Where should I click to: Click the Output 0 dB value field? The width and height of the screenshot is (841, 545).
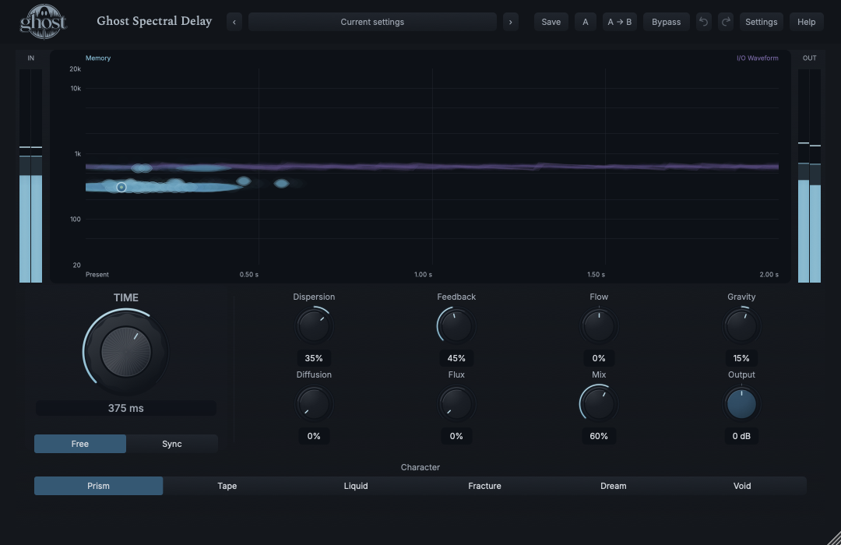[741, 436]
